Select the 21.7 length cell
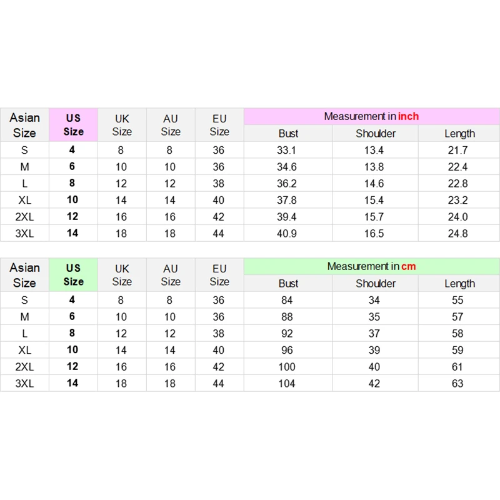The width and height of the screenshot is (500, 500). click(458, 150)
